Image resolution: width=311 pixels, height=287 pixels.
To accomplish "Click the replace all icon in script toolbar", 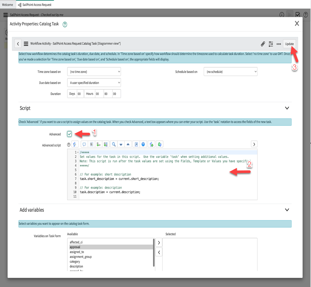I will click(x=106, y=144).
